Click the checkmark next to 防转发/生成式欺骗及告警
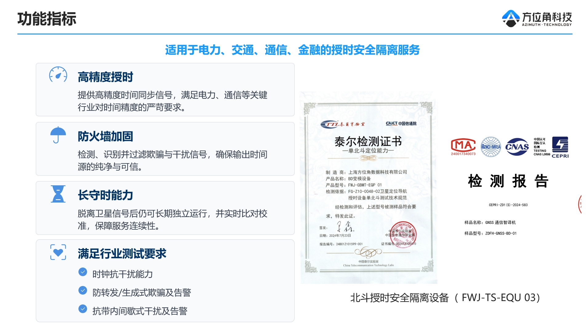 [x=83, y=290]
